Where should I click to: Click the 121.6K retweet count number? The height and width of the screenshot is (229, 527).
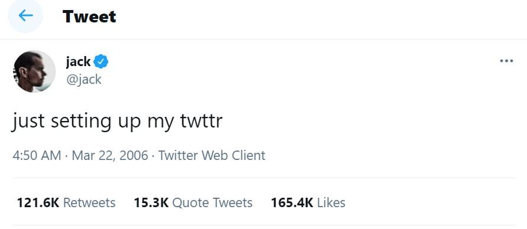tap(38, 202)
